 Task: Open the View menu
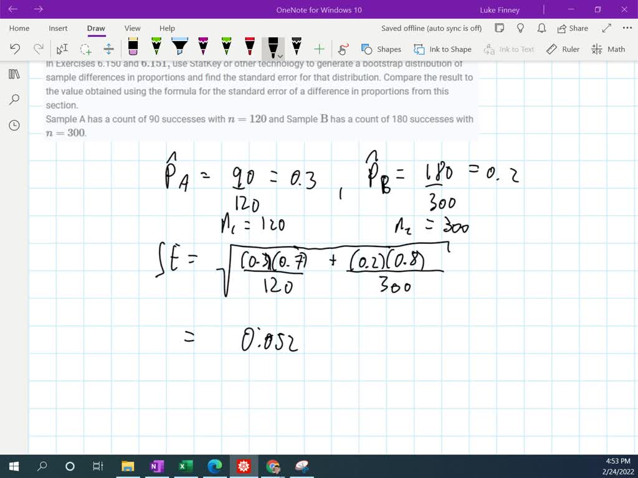131,28
